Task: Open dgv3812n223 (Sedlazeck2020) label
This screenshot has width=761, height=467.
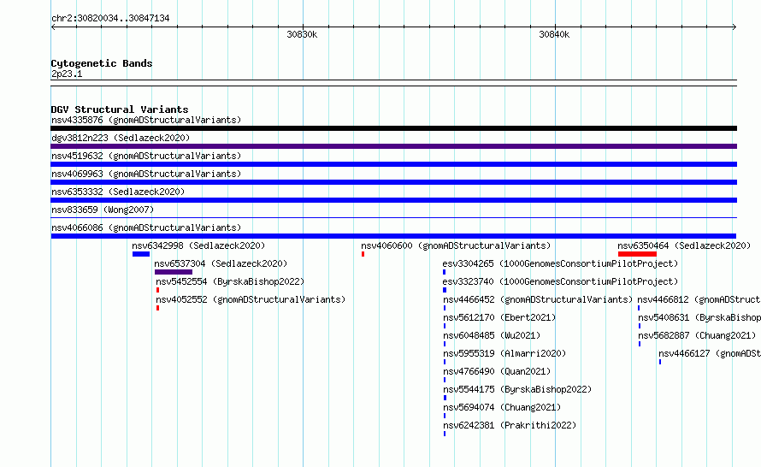Action: (x=121, y=138)
